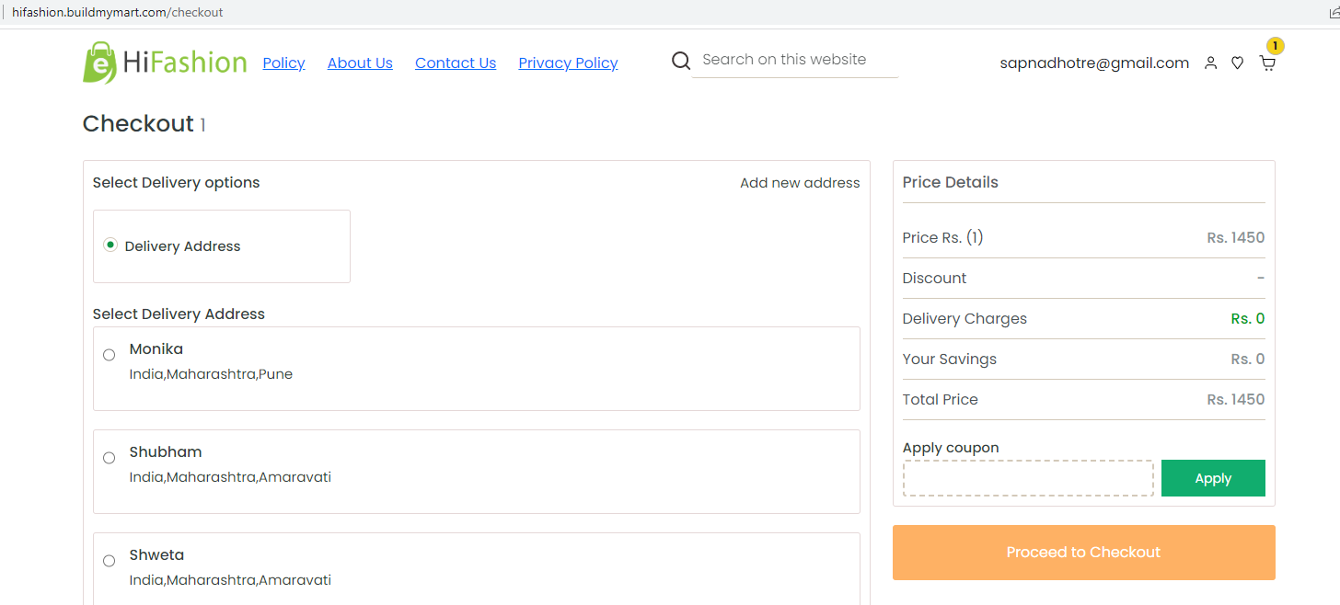The width and height of the screenshot is (1340, 605).
Task: Select Shweta's address radio button
Action: [109, 561]
